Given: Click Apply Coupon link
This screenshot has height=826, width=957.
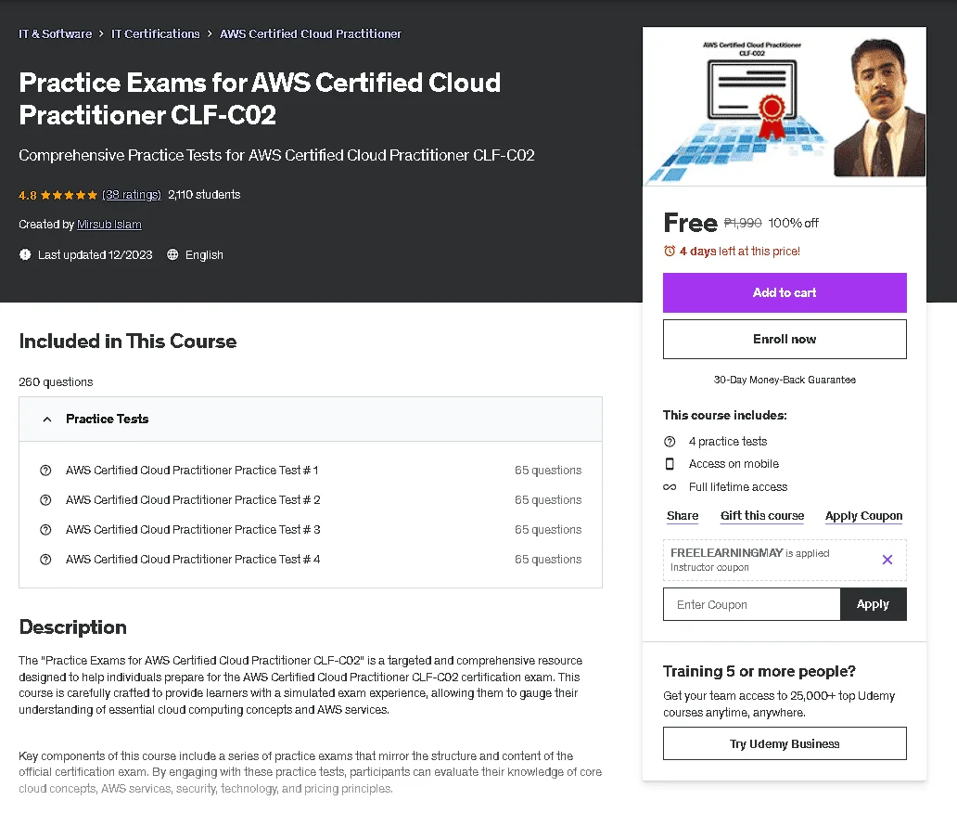Looking at the screenshot, I should point(863,516).
